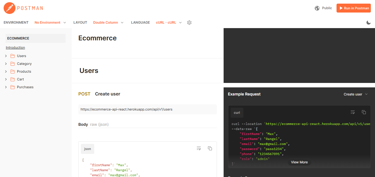Click the Purchases folder icon
The height and width of the screenshot is (177, 375).
pyautogui.click(x=13, y=87)
